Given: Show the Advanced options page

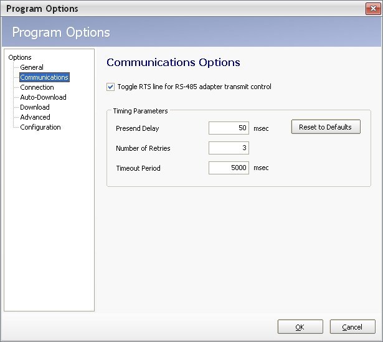Looking at the screenshot, I should pos(35,117).
